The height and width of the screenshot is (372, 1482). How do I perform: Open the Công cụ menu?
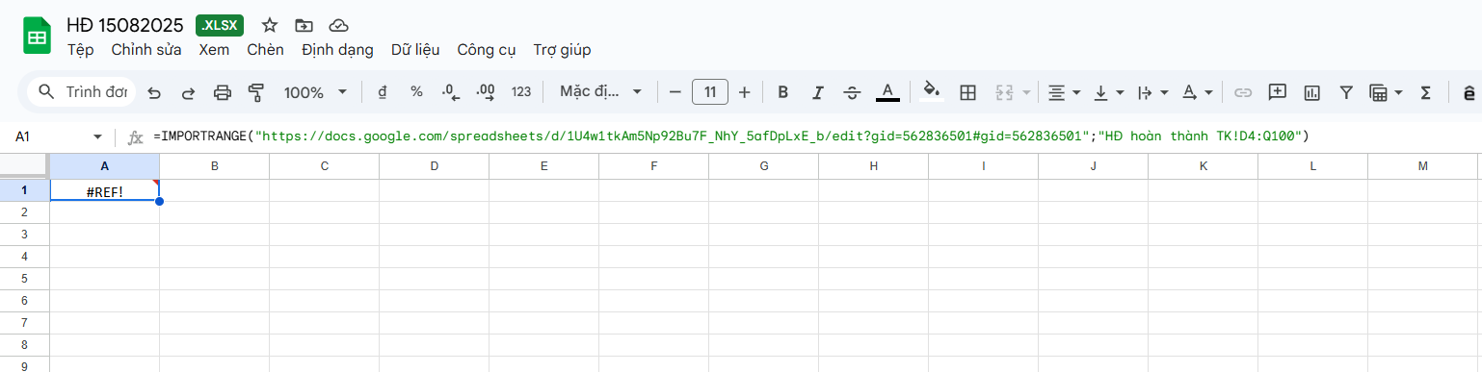487,50
